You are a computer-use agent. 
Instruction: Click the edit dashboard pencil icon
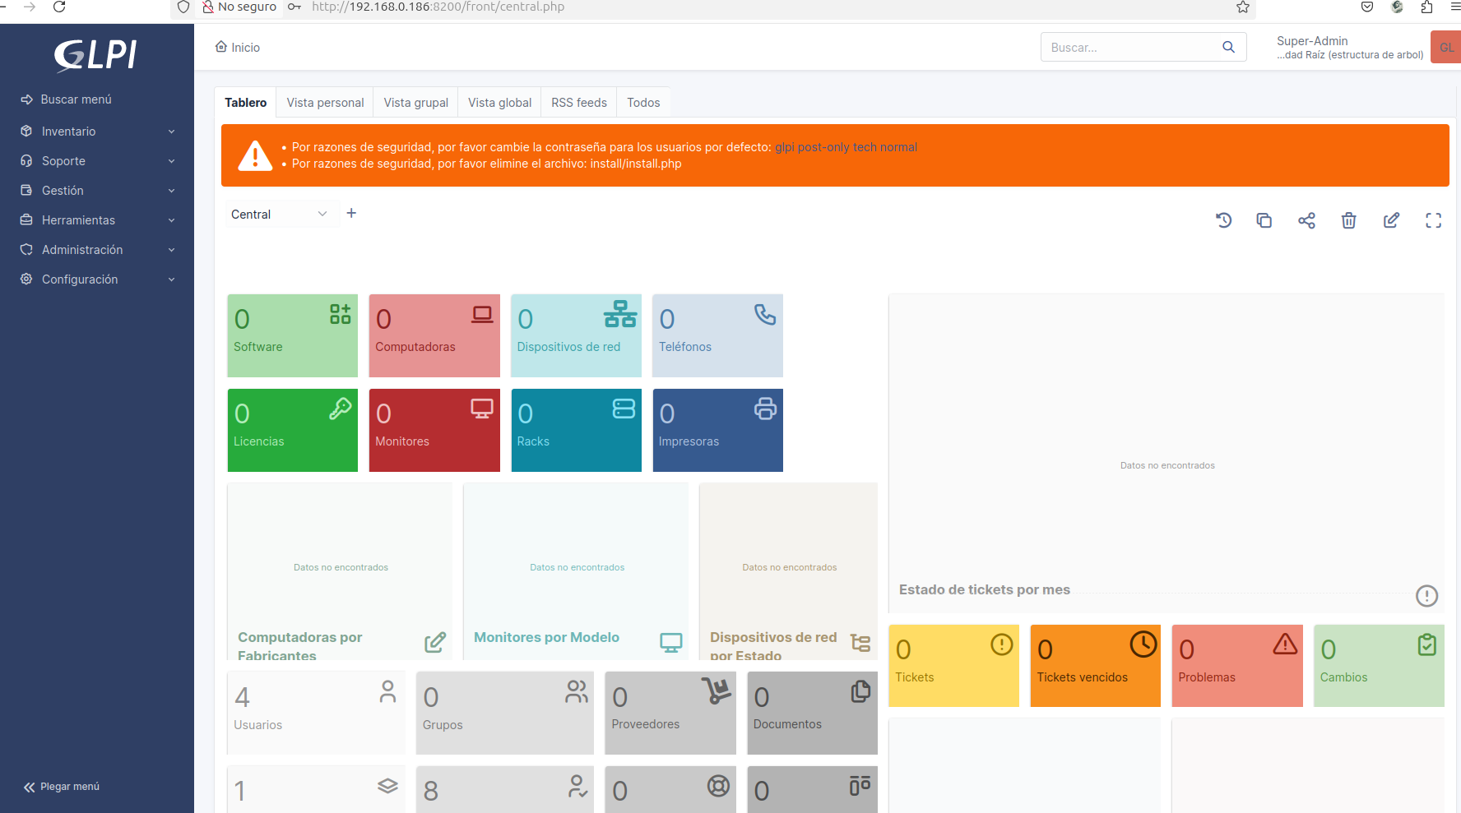click(1391, 220)
